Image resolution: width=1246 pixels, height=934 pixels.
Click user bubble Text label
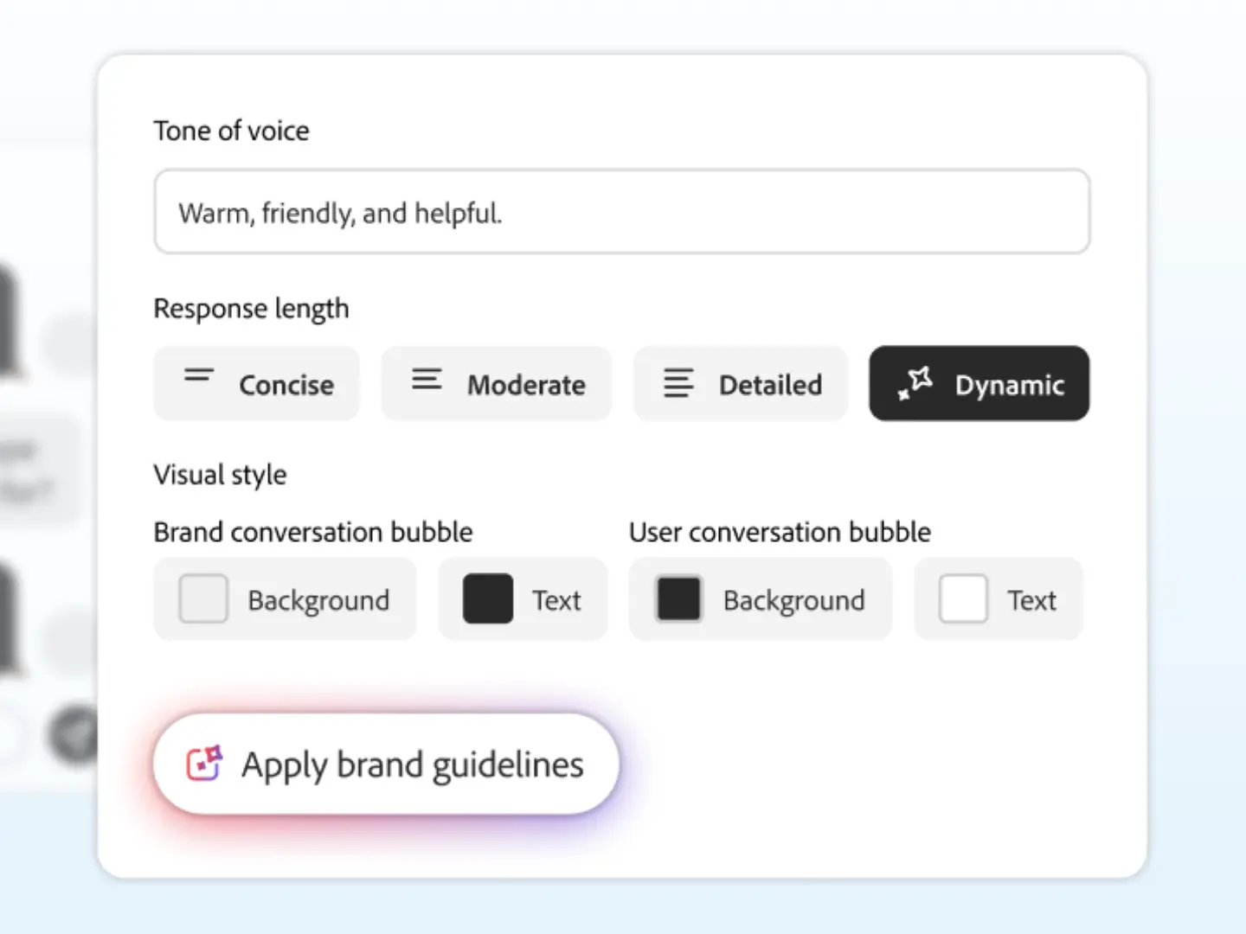click(1031, 600)
